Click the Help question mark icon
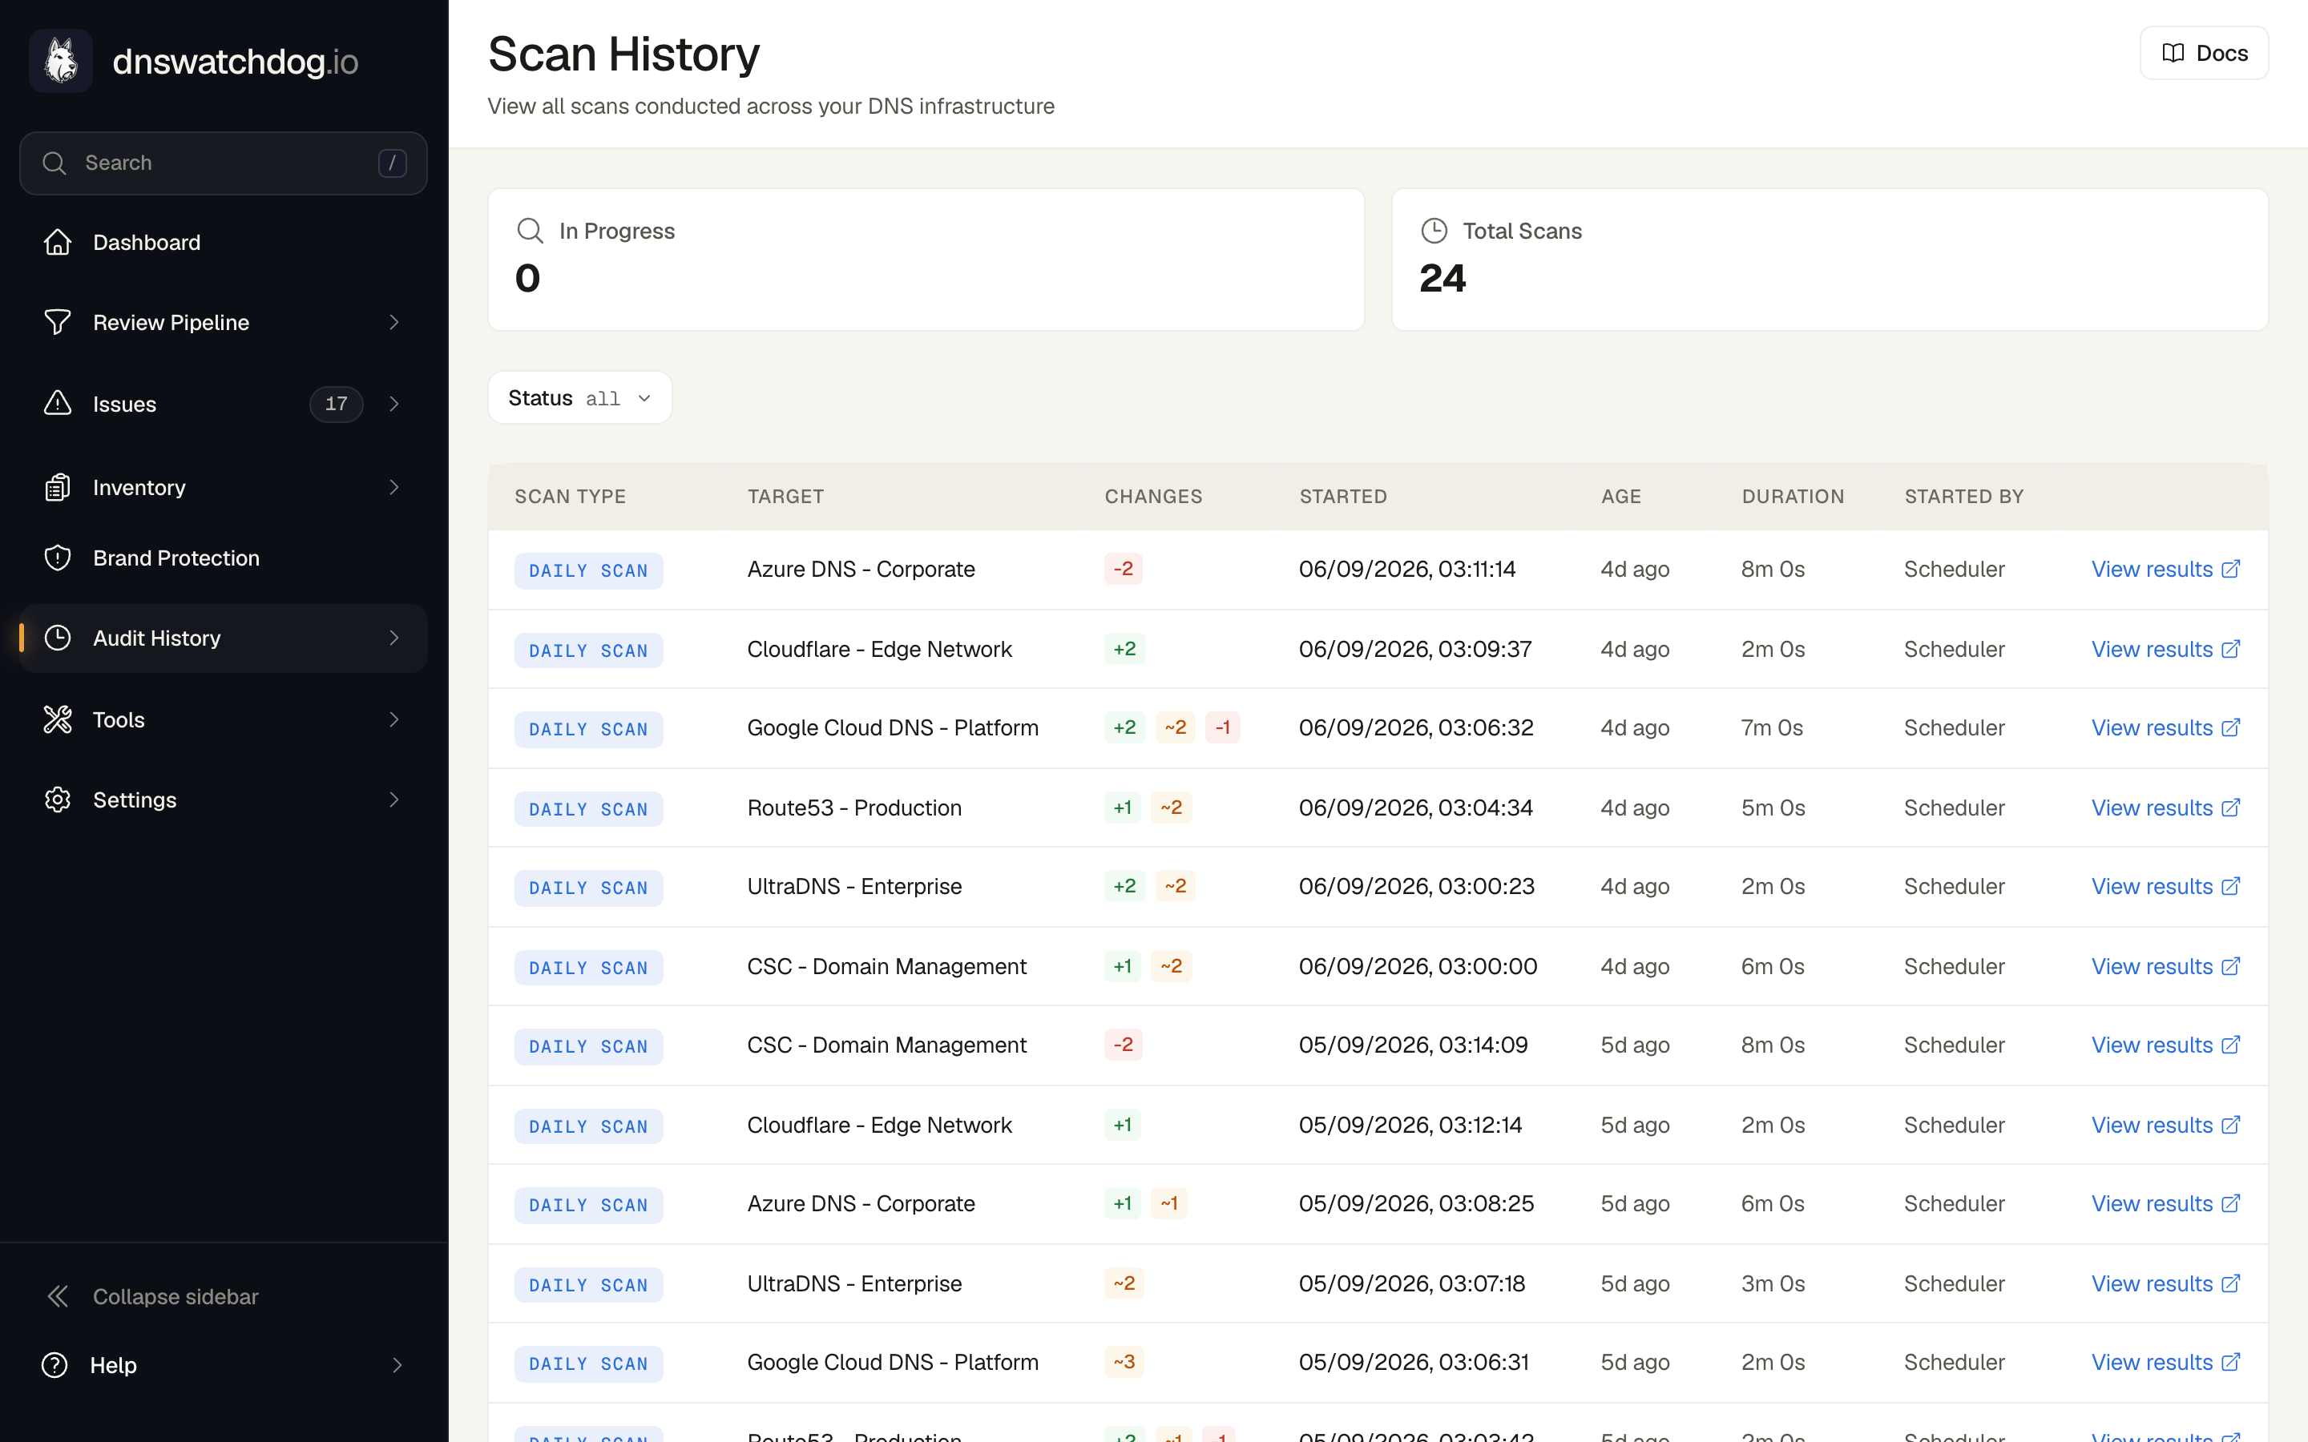 pos(54,1365)
